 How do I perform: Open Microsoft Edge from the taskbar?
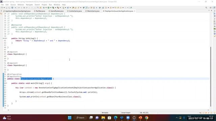(x=115, y=118)
